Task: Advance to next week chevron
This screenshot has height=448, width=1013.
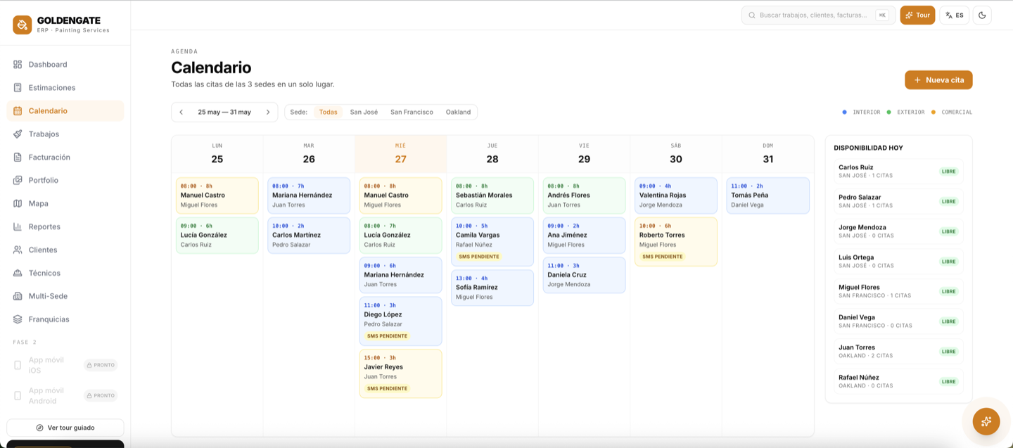Action: pos(268,113)
